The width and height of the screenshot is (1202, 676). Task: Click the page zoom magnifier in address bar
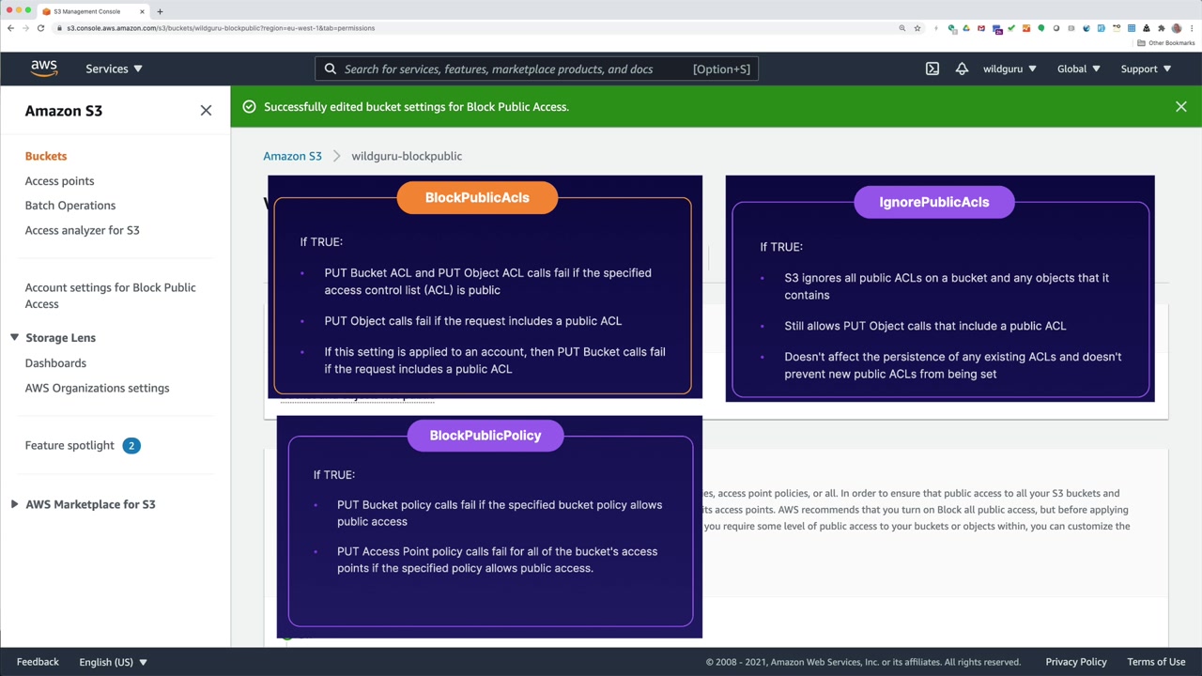(902, 28)
